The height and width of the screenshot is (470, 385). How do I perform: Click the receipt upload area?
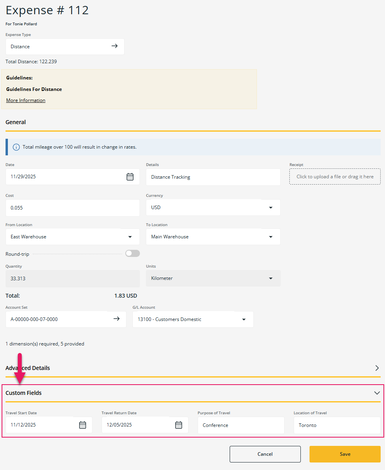click(x=334, y=176)
